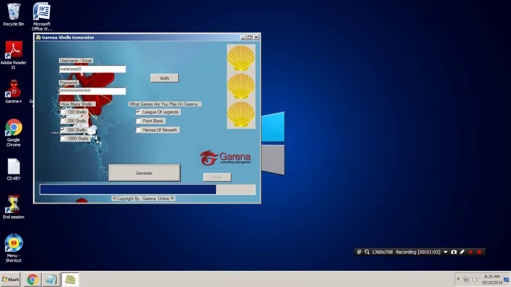Viewport: 511px width, 287px height.
Task: Click in the Username / Email field
Action: click(92, 69)
